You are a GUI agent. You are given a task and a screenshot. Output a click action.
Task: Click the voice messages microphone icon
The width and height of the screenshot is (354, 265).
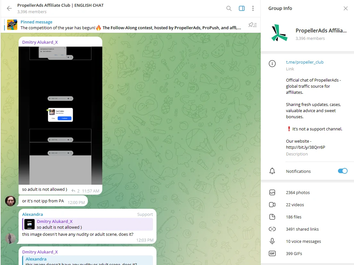pyautogui.click(x=272, y=242)
